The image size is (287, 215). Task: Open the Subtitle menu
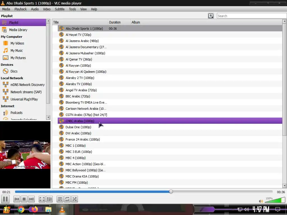(x=60, y=9)
